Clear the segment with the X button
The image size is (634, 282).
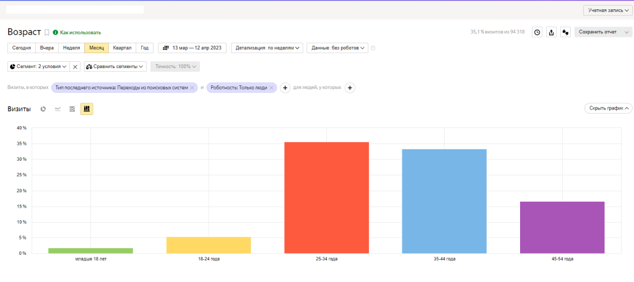point(75,67)
